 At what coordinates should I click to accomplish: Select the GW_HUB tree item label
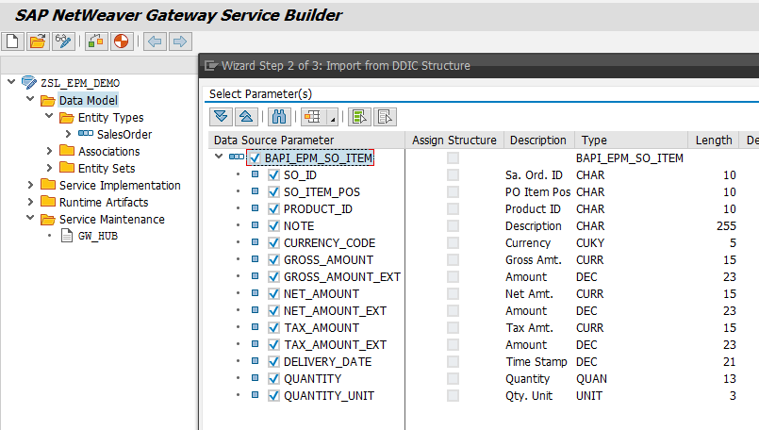(x=98, y=236)
